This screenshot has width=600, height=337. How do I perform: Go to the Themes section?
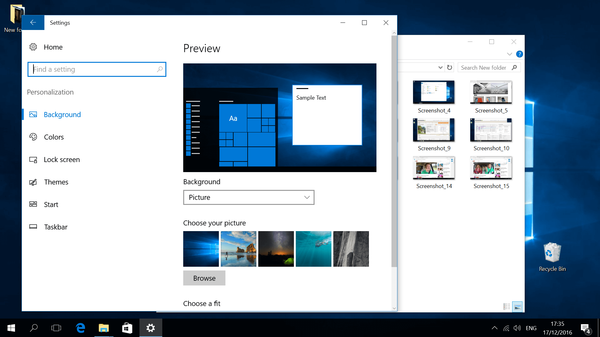pos(56,182)
